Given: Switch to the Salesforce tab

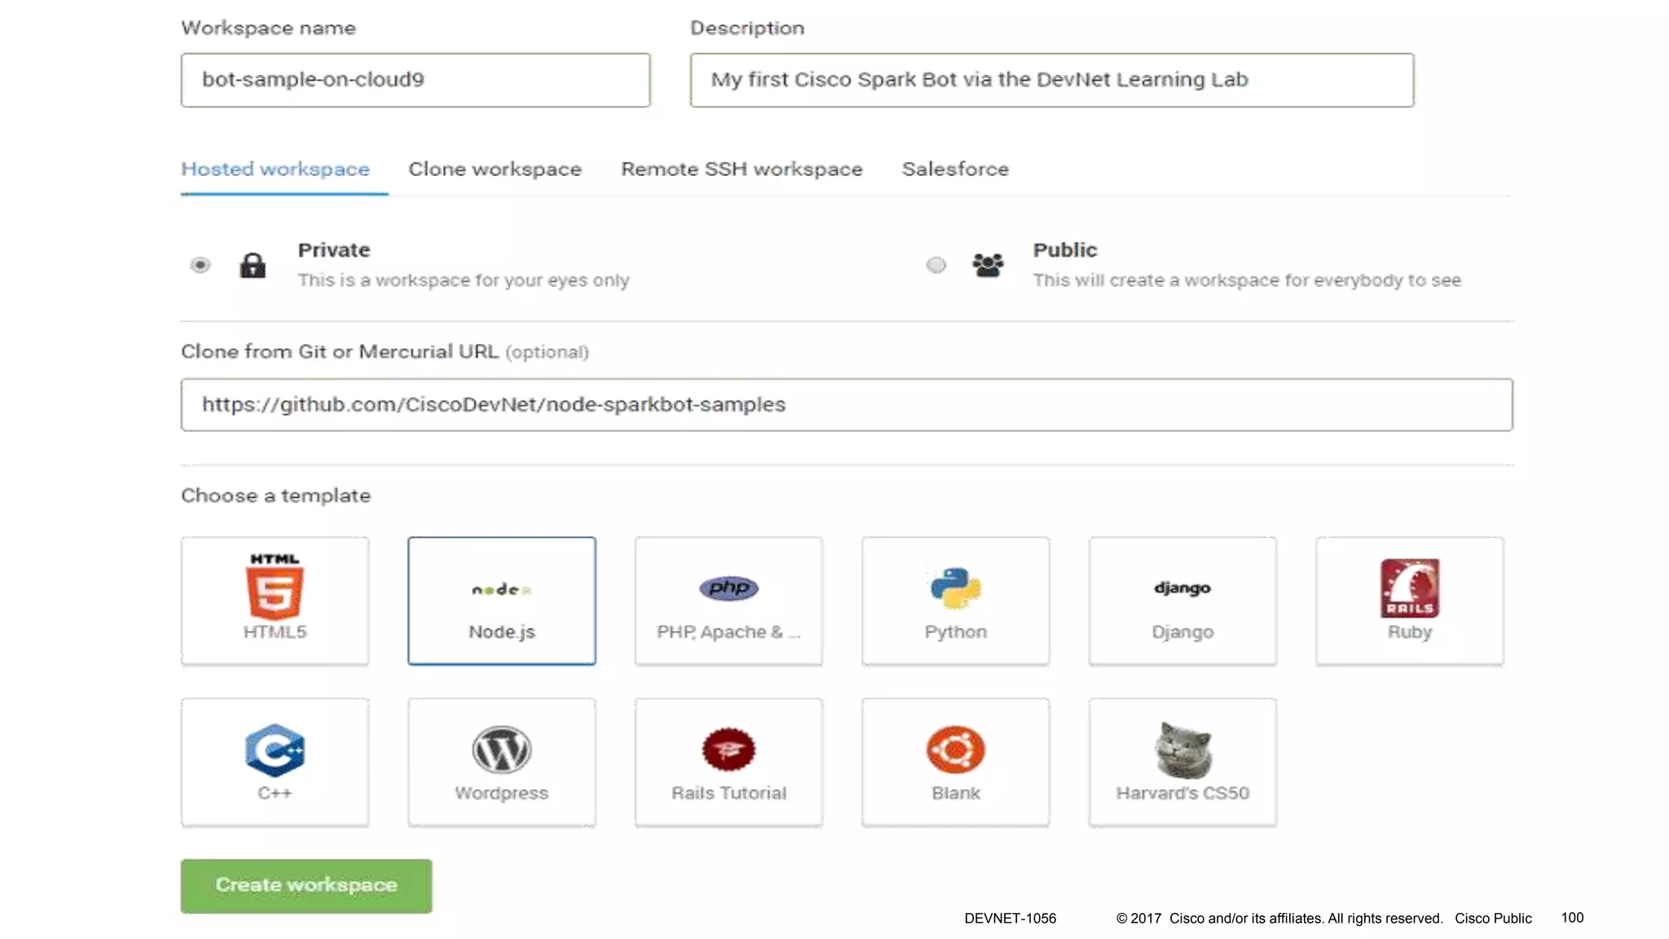Looking at the screenshot, I should (x=955, y=170).
